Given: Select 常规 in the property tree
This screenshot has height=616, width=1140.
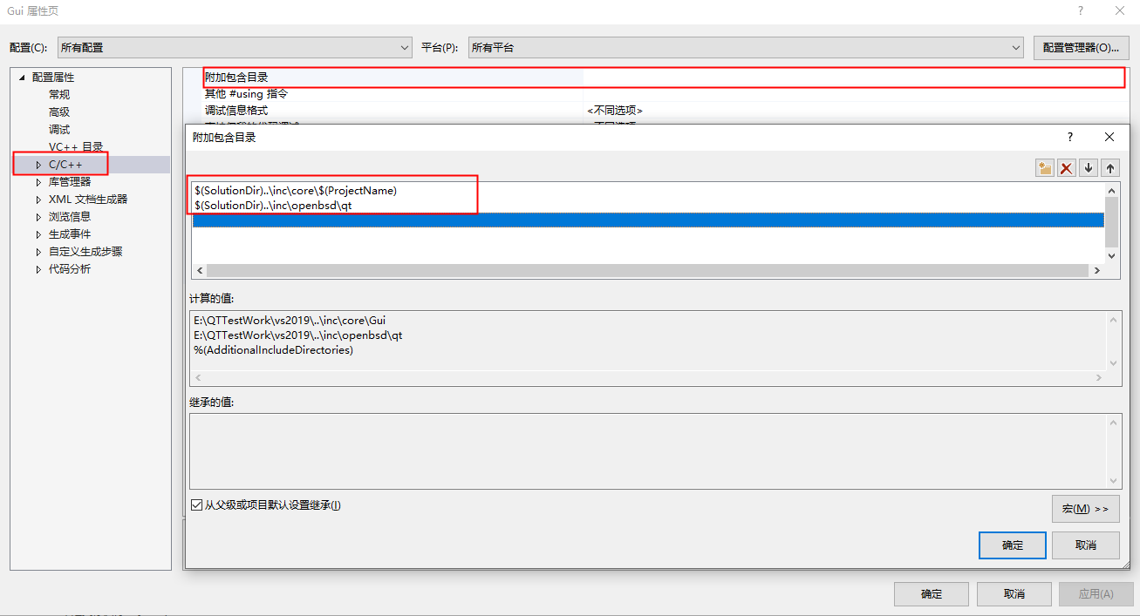Looking at the screenshot, I should tap(59, 94).
